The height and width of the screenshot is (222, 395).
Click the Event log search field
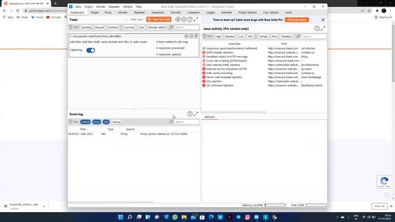(x=186, y=122)
